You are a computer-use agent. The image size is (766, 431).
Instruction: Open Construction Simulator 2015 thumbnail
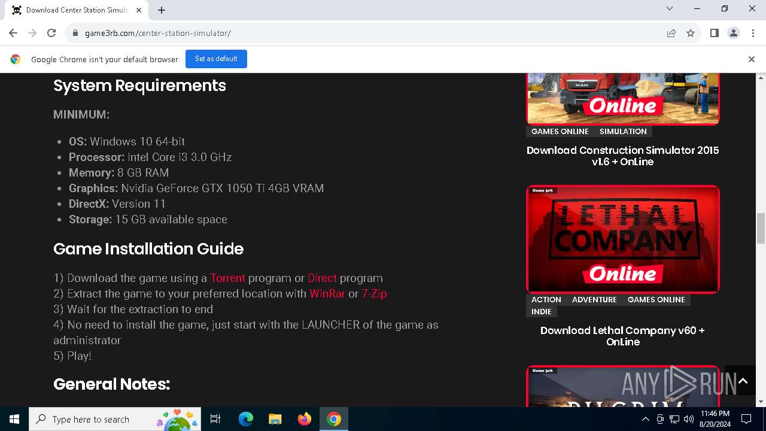[x=622, y=99]
